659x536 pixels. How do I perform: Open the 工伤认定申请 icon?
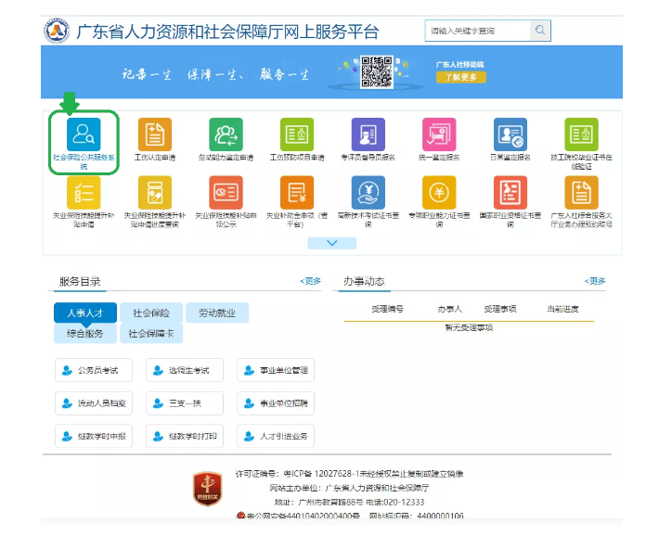[155, 134]
